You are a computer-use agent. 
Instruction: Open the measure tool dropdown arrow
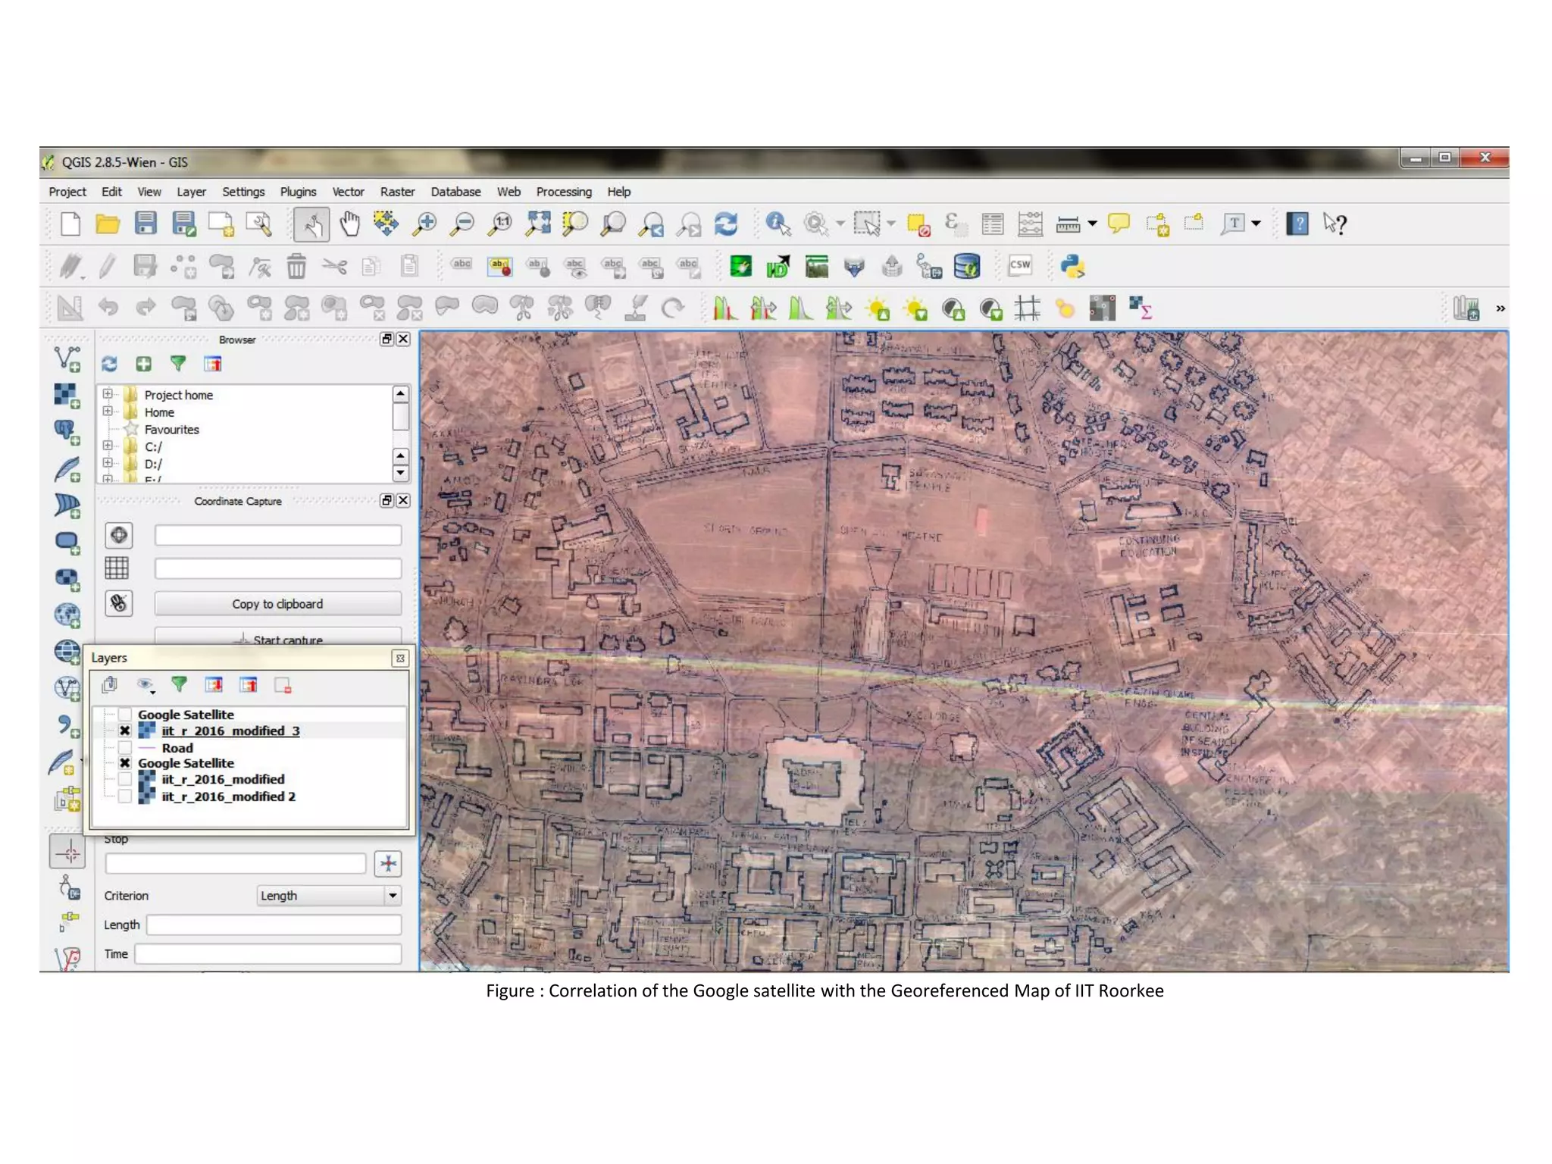click(1092, 224)
